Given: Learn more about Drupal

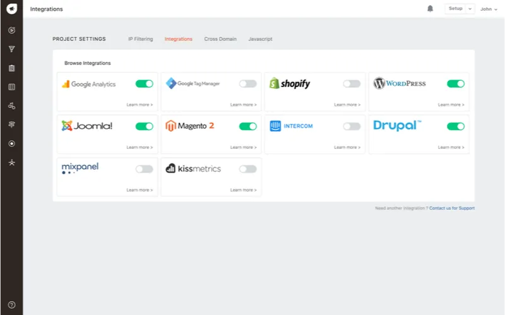Looking at the screenshot, I should (451, 147).
